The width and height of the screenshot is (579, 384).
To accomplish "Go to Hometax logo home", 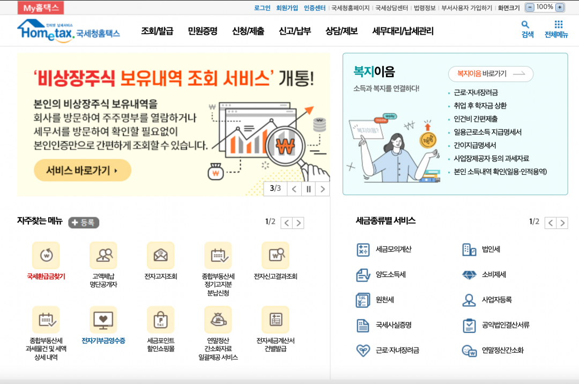I will pyautogui.click(x=68, y=31).
